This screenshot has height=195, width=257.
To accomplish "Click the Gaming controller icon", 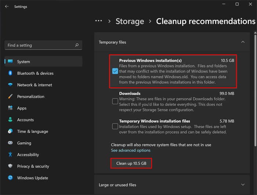I will tap(10, 143).
